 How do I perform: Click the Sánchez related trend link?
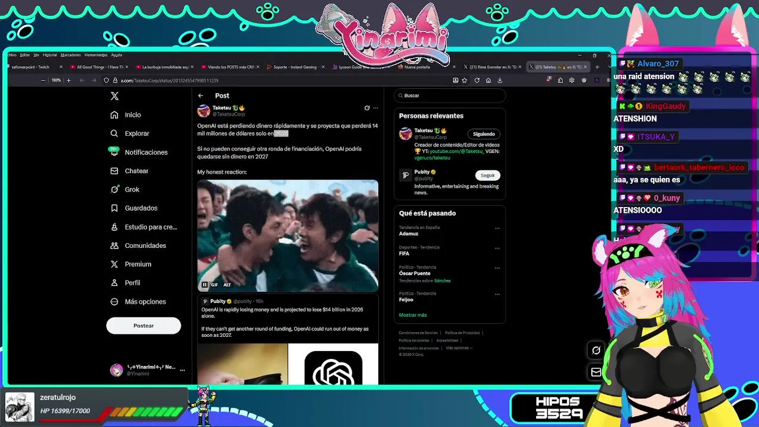442,281
